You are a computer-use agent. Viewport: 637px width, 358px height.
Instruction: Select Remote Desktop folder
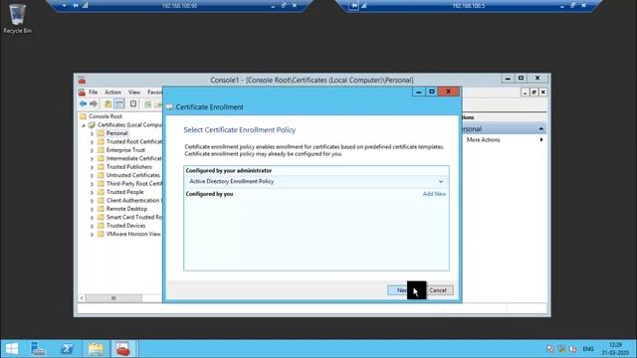(x=126, y=209)
